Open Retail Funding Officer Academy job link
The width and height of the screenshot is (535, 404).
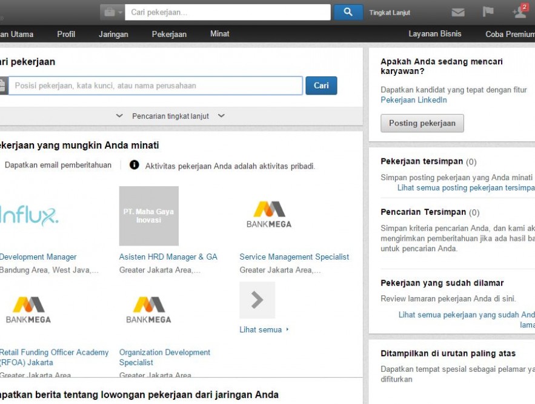pyautogui.click(x=55, y=357)
